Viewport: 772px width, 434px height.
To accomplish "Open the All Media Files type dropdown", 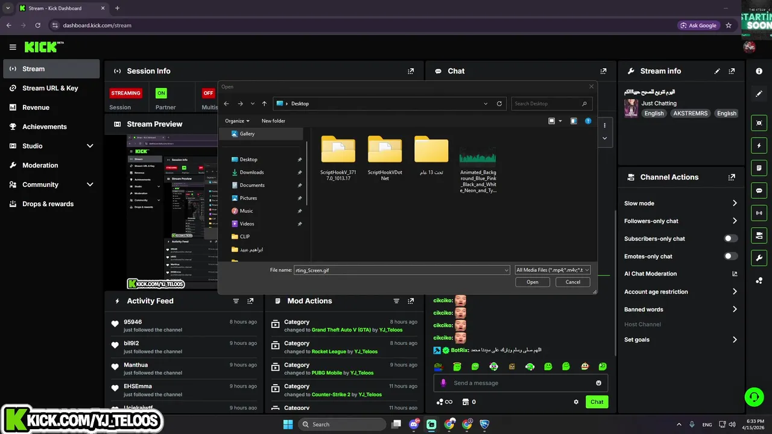I will (x=552, y=270).
